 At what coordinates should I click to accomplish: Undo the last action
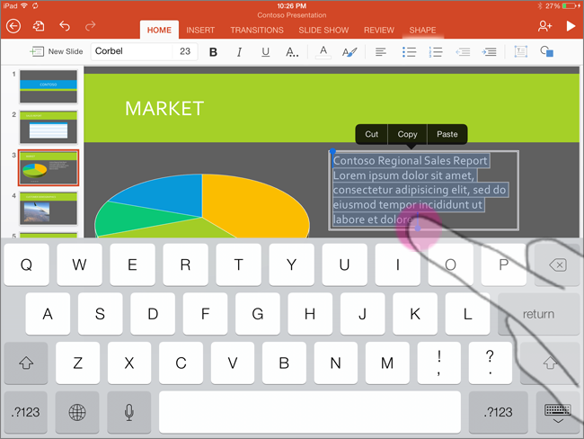(x=65, y=27)
